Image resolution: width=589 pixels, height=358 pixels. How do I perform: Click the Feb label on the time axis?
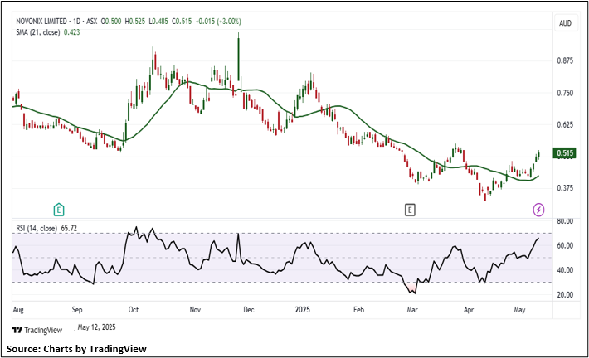[x=358, y=310]
